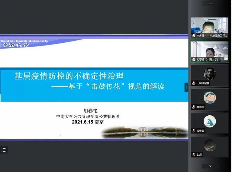Open the list menu icon at bottom left
Viewport: 232px width, 172px height.
click(4, 150)
